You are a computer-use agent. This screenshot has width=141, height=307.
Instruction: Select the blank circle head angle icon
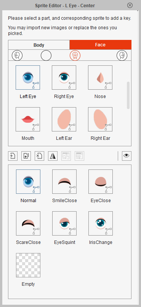coord(46,55)
